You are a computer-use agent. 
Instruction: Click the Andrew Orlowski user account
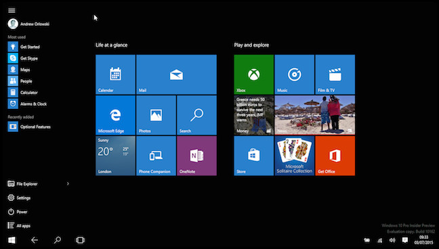click(x=28, y=24)
